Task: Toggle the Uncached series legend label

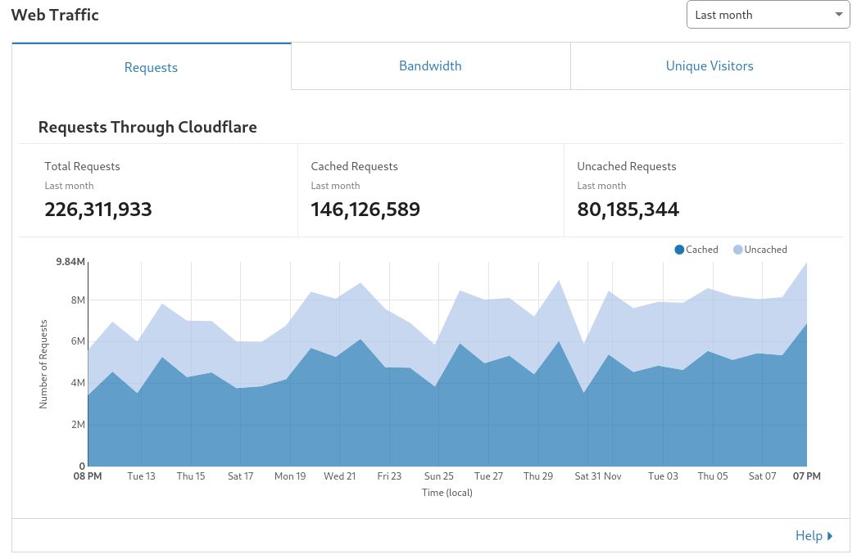Action: pyautogui.click(x=765, y=250)
